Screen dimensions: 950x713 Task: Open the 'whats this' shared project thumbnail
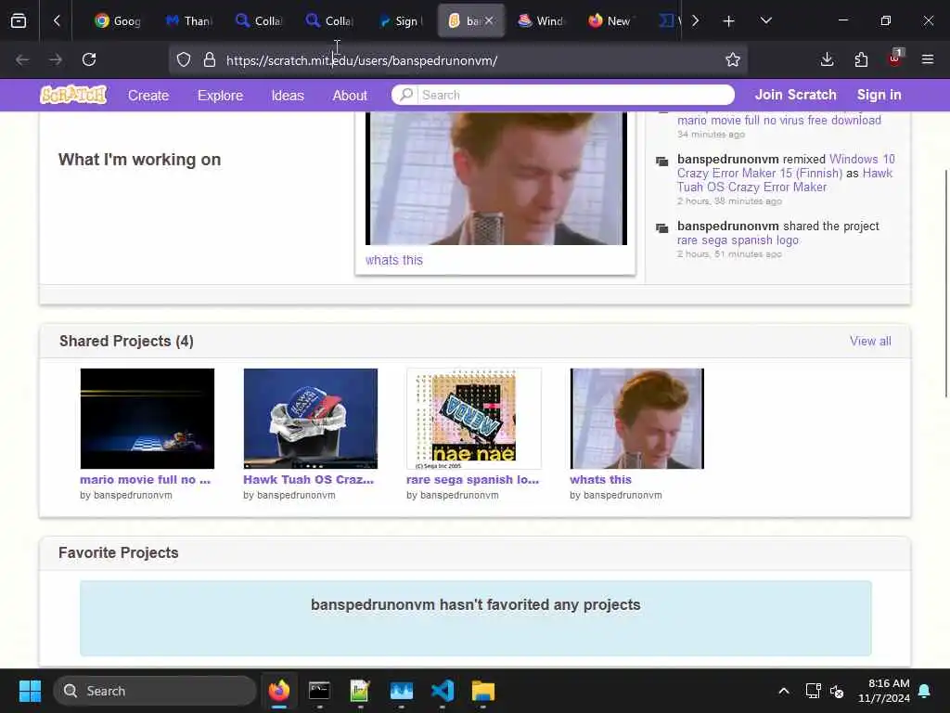636,419
